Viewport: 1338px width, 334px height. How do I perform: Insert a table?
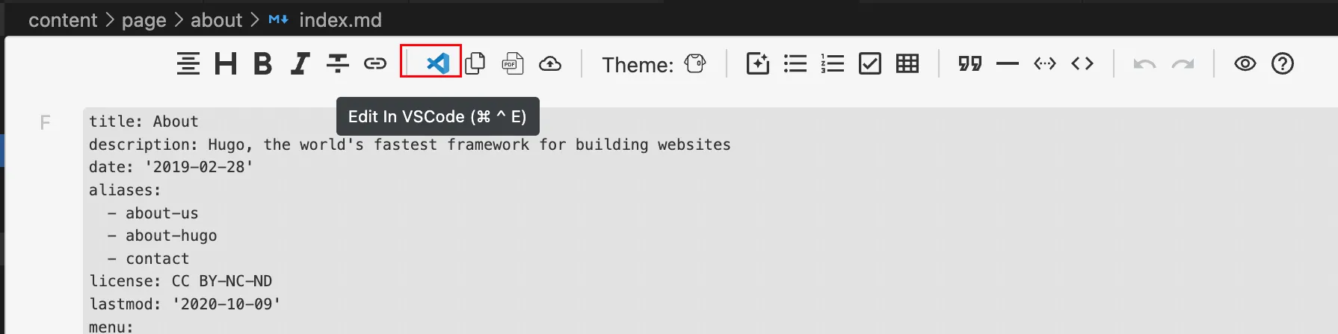907,64
